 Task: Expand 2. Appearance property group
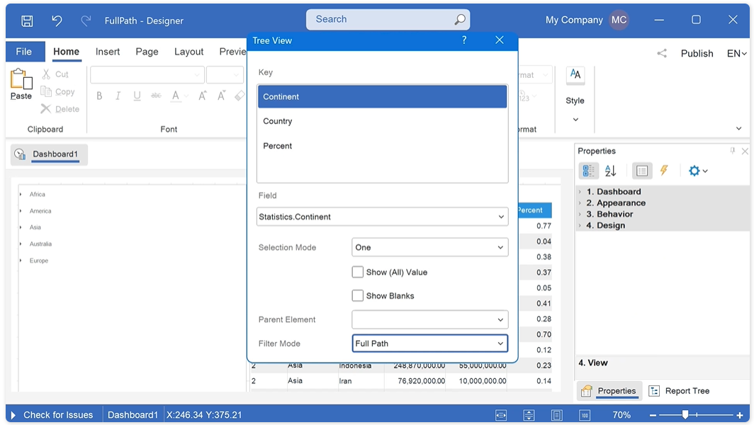pos(580,203)
